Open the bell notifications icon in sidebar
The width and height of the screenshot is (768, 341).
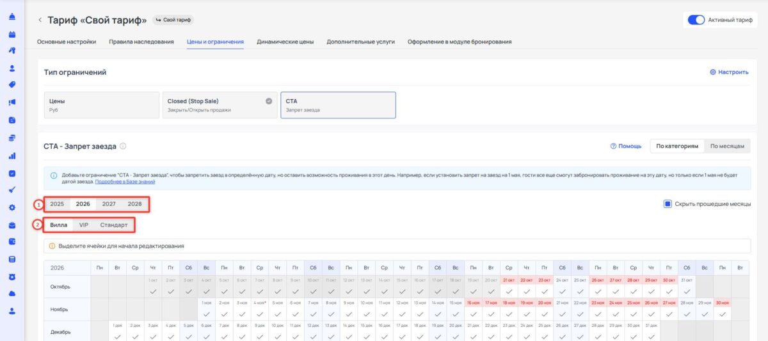12,16
